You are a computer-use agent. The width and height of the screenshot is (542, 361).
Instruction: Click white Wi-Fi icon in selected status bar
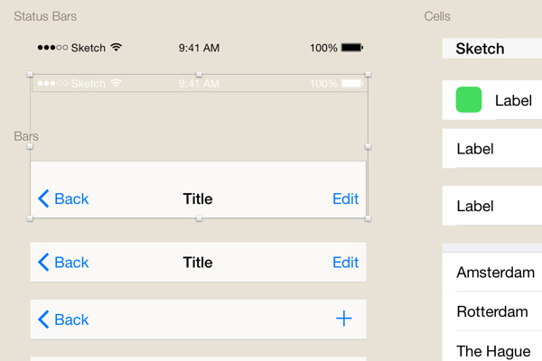117,83
